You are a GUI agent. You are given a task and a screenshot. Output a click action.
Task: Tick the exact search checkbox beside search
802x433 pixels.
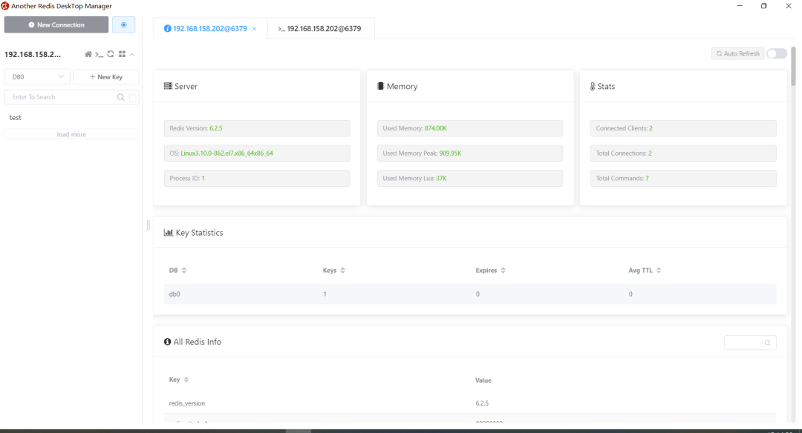133,98
